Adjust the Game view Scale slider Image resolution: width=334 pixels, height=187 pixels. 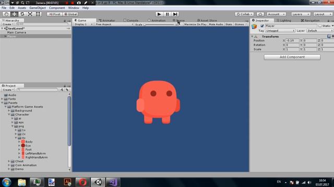coord(159,24)
